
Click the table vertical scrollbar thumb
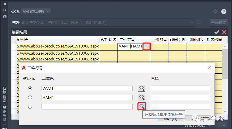coord(225,64)
